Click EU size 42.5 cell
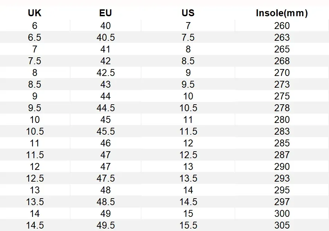329x231 pixels. pyautogui.click(x=105, y=73)
